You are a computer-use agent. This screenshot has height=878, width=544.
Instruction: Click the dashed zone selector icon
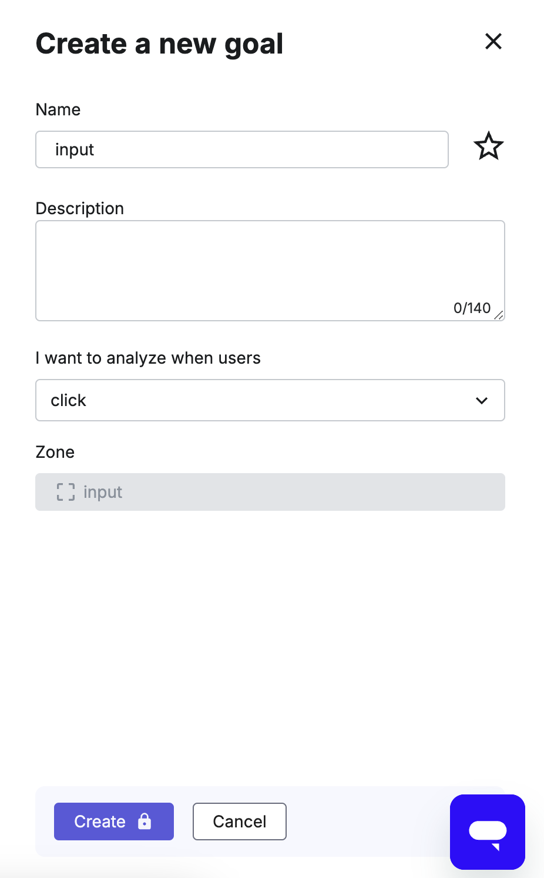(x=66, y=492)
